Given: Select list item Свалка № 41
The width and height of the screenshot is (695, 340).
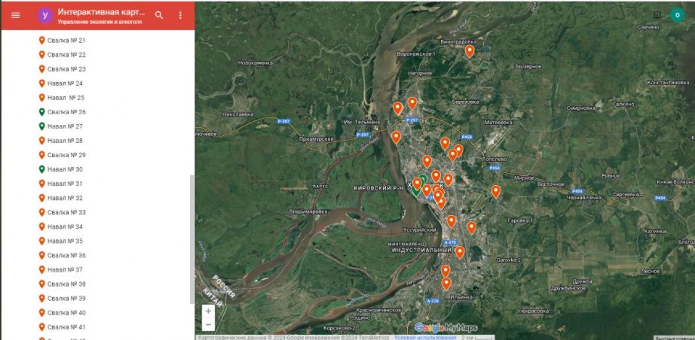Looking at the screenshot, I should click(66, 327).
